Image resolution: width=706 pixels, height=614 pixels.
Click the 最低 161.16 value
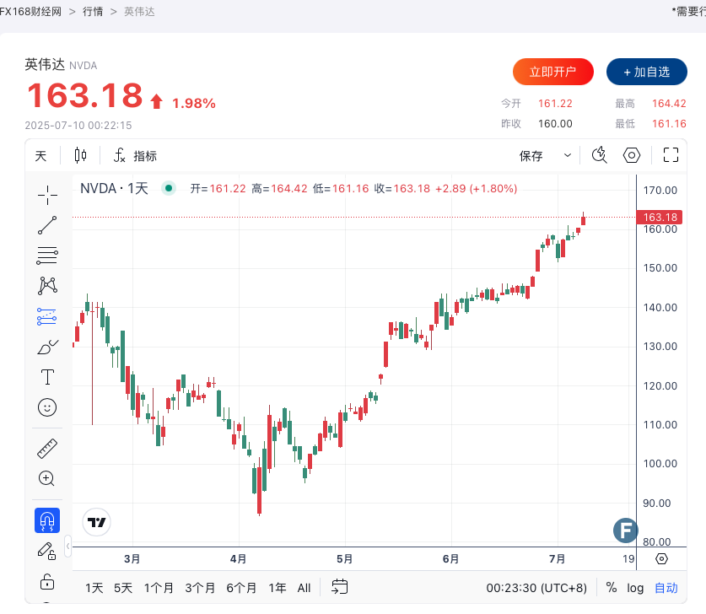pyautogui.click(x=669, y=124)
